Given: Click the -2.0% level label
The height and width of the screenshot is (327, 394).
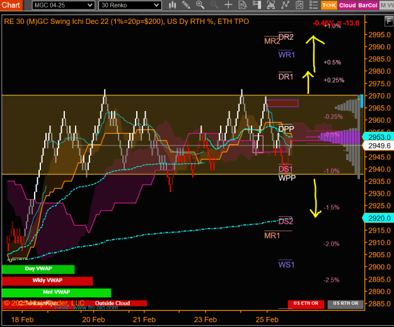Looking at the screenshot, I should [x=332, y=244].
